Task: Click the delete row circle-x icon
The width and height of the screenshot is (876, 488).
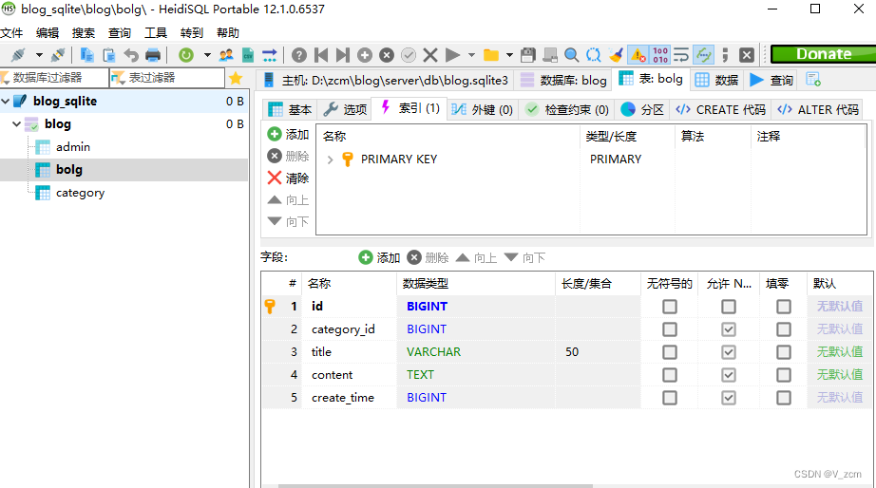Action: (x=387, y=55)
